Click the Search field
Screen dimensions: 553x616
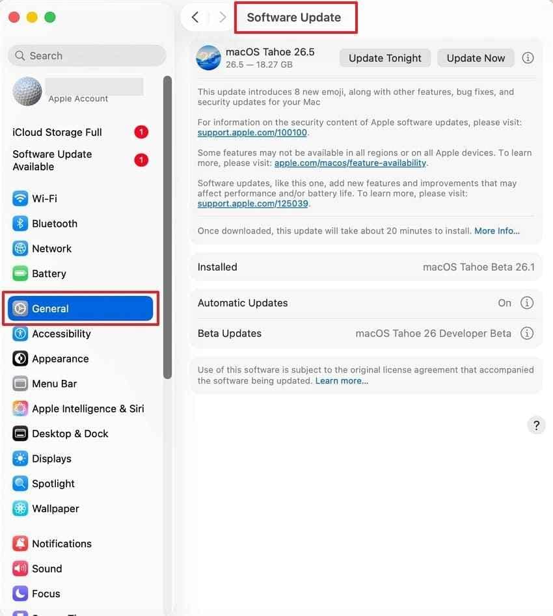coord(87,56)
